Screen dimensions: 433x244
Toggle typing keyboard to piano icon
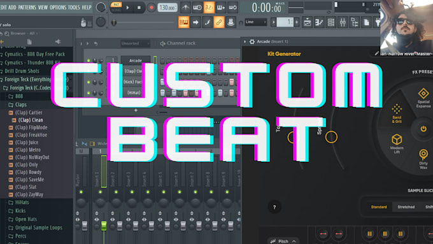183,22
